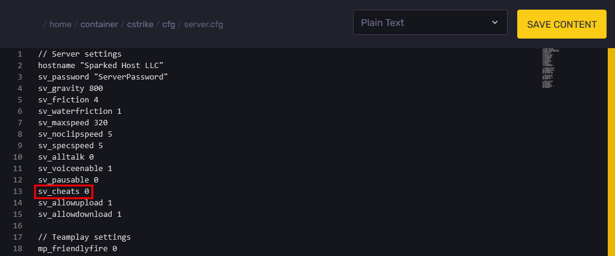Place cursor on sv_maxspeed 320 line

(x=72, y=123)
